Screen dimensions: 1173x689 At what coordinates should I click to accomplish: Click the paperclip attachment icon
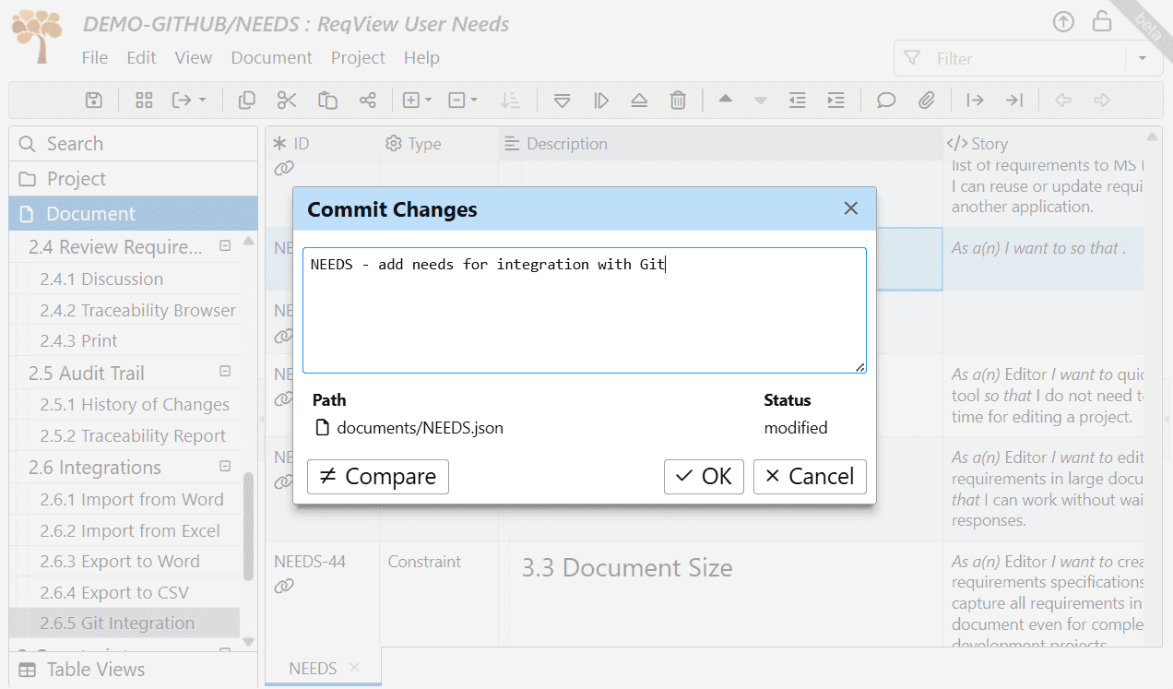point(929,100)
